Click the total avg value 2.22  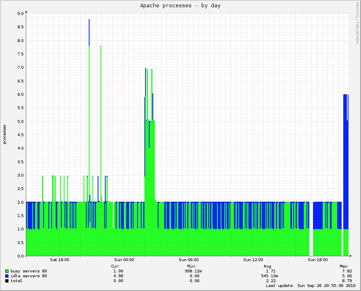(271, 281)
